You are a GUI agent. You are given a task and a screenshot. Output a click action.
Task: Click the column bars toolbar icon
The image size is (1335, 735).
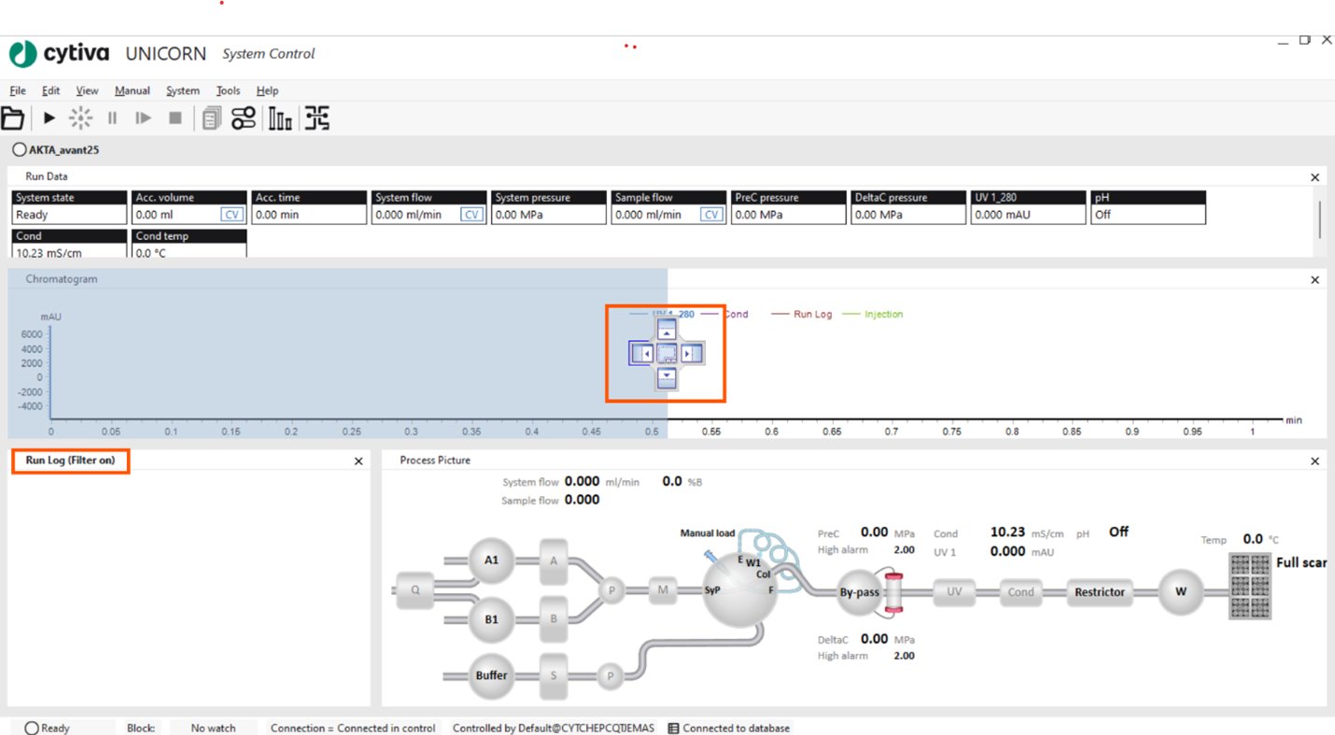point(280,119)
